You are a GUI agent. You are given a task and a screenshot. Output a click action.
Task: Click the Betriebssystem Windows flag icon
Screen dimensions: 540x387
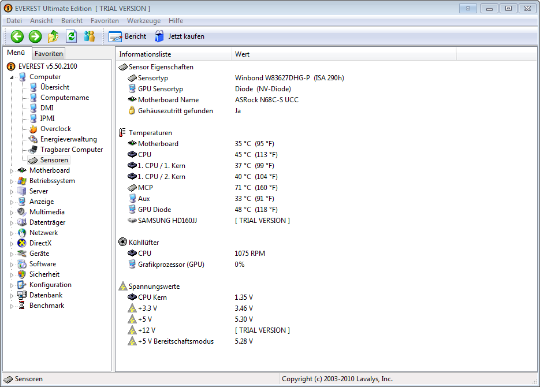point(22,181)
